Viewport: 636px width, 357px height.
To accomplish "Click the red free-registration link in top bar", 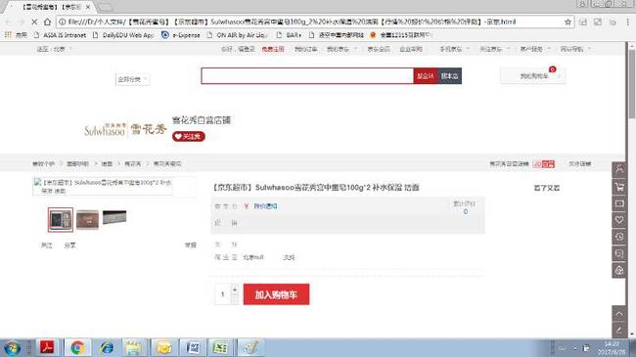I will pyautogui.click(x=273, y=49).
